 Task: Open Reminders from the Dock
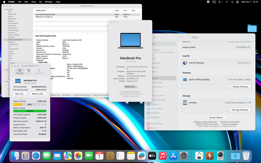coord(121,156)
